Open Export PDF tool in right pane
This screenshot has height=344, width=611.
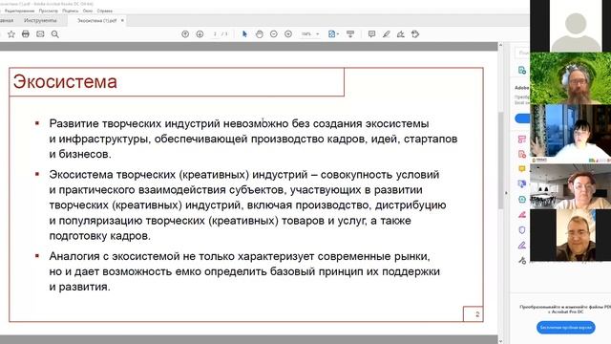pyautogui.click(x=522, y=70)
